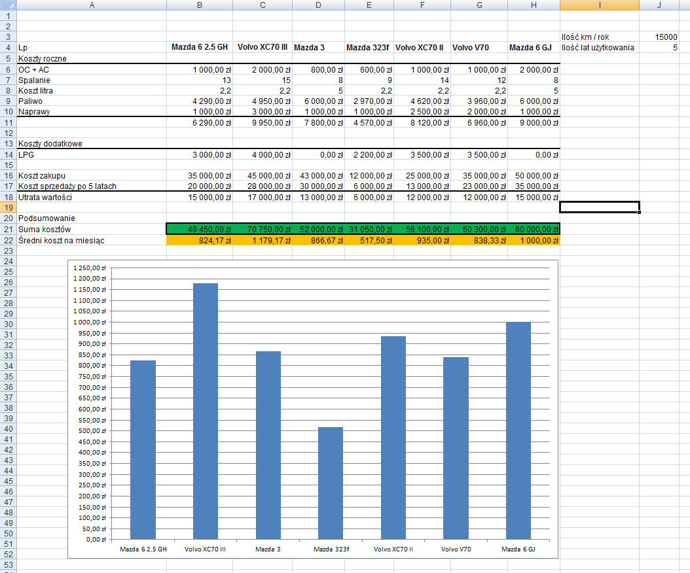
Task: Select the highlighted column I header
Action: (599, 5)
